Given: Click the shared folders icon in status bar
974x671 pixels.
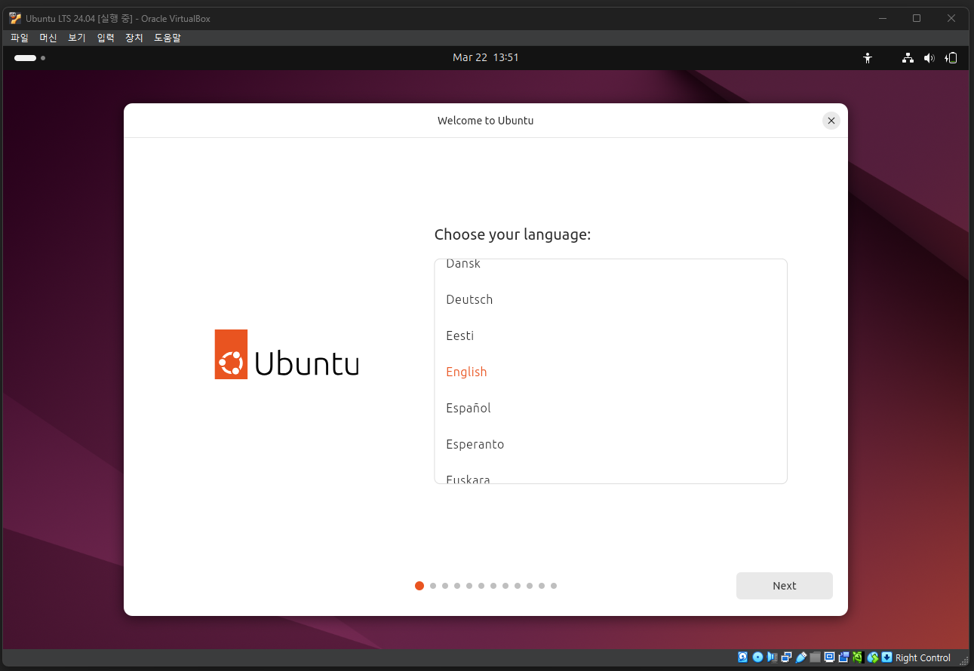Looking at the screenshot, I should point(815,657).
